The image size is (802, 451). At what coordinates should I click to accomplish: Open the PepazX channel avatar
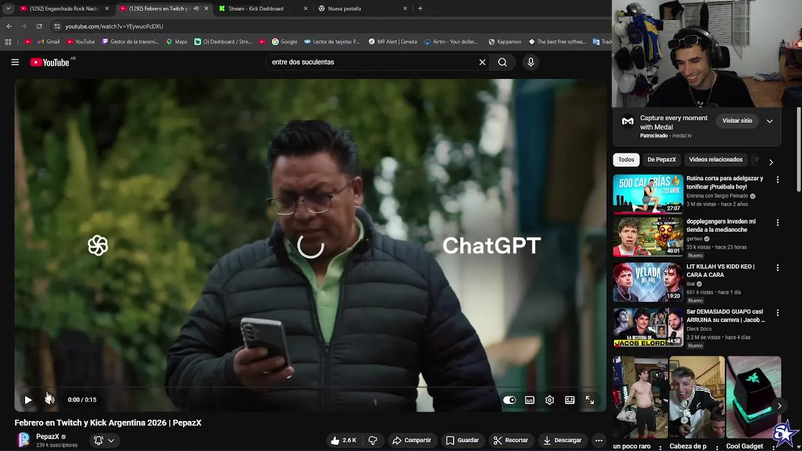pyautogui.click(x=24, y=440)
